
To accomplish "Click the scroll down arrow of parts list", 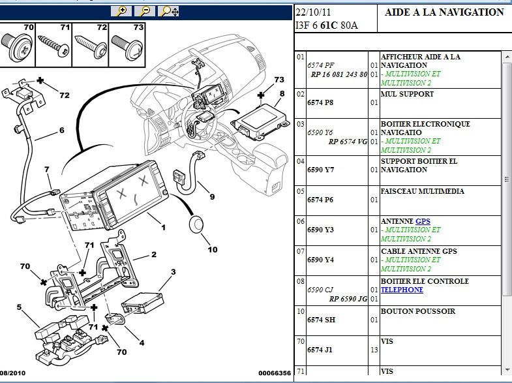I will pos(507,369).
